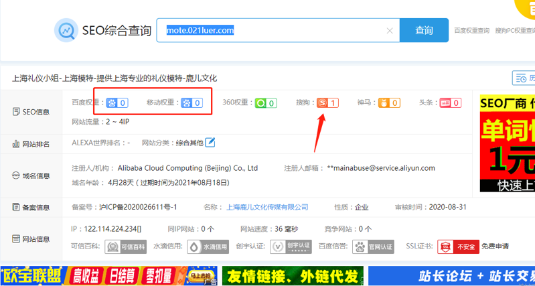
Task: Open the 搜狗PC权重查询 link
Action: [x=515, y=31]
